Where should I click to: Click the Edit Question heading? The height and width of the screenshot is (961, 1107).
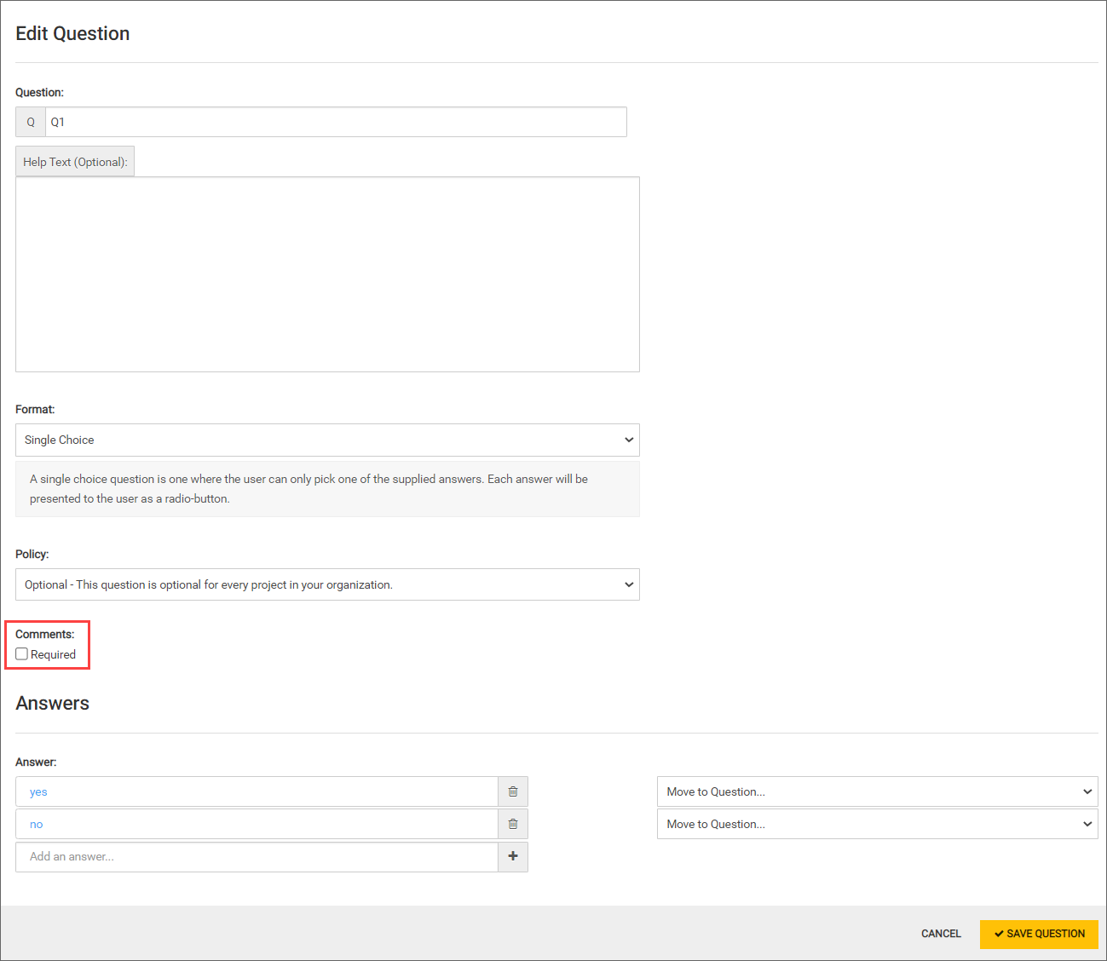72,33
